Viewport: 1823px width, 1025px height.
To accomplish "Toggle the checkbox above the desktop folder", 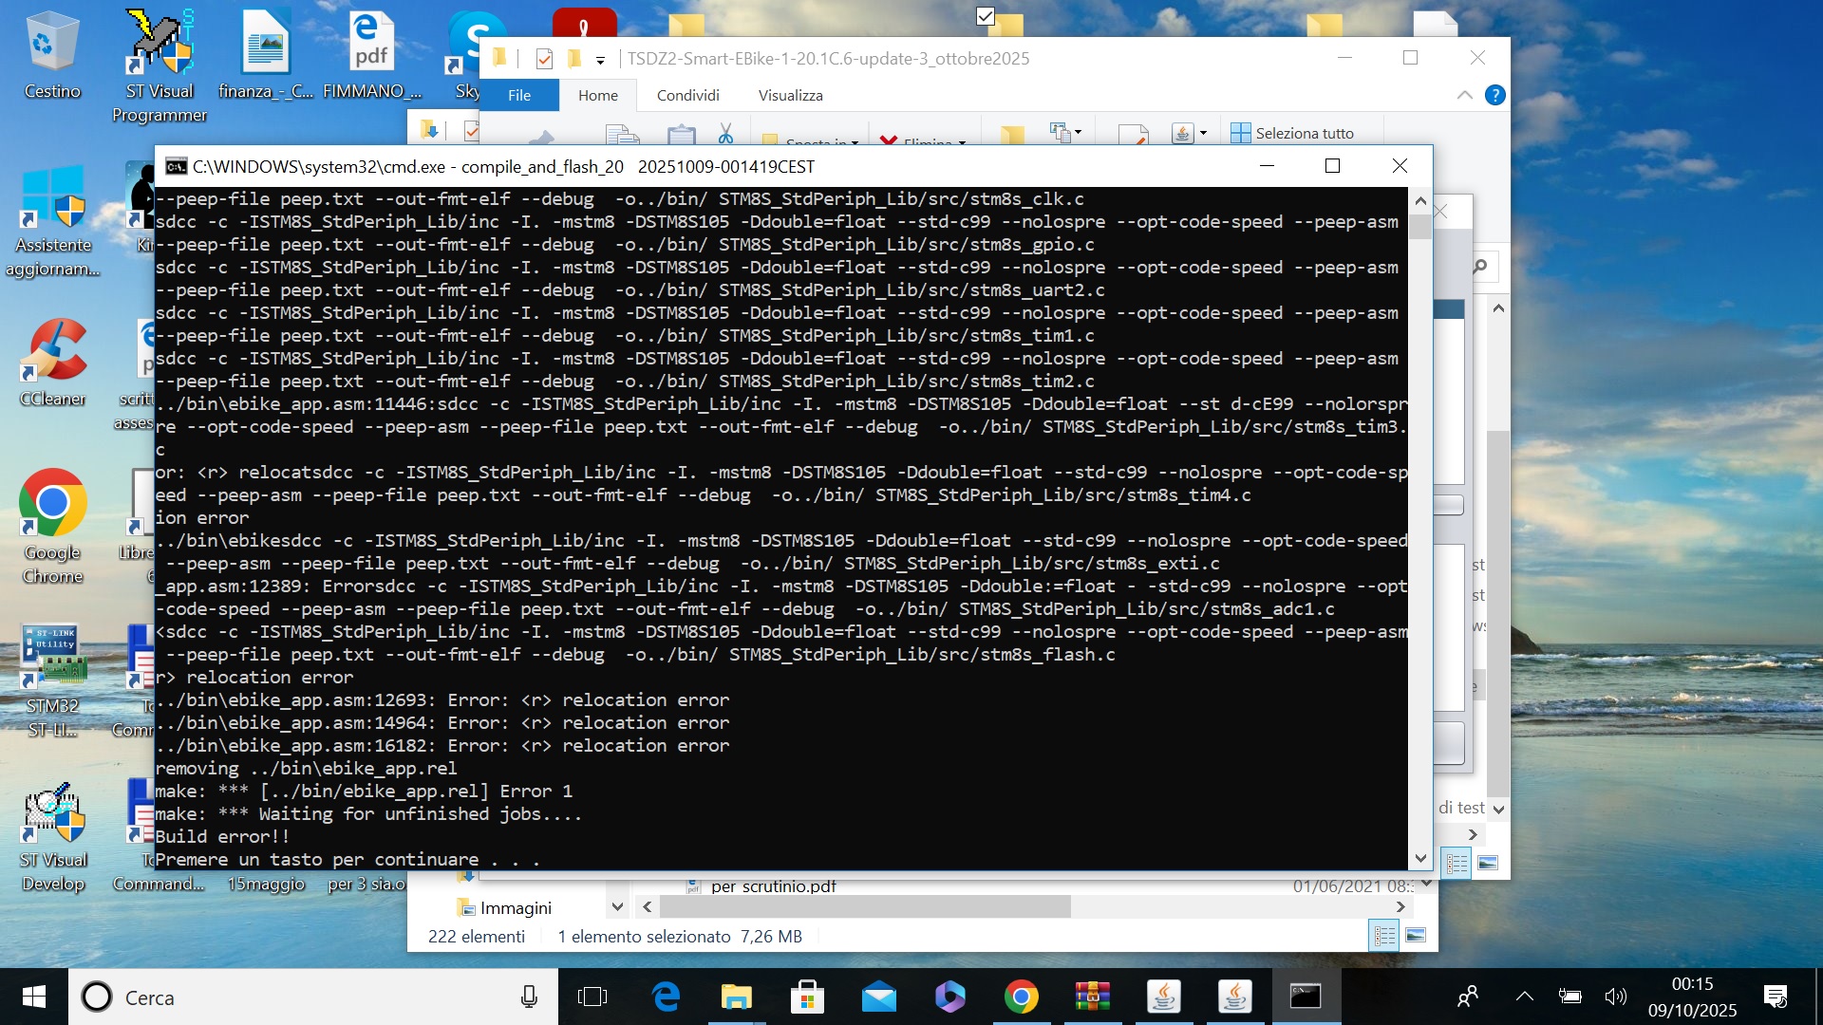I will (x=985, y=16).
